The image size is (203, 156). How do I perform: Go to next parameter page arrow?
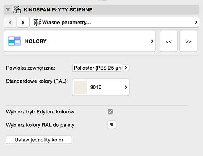pos(23,22)
